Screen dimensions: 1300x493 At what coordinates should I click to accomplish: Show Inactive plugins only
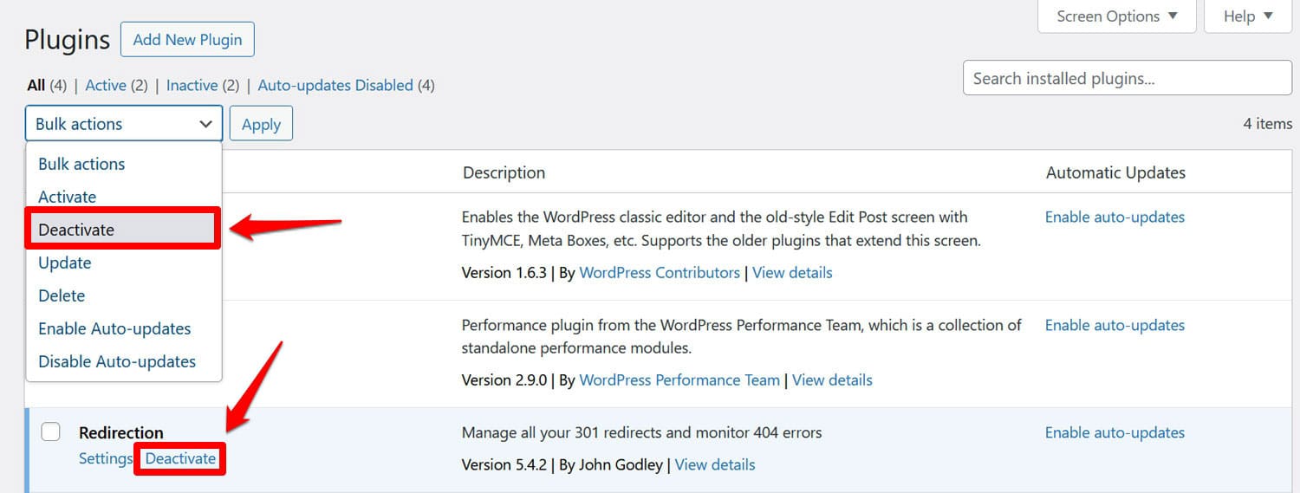click(x=192, y=85)
